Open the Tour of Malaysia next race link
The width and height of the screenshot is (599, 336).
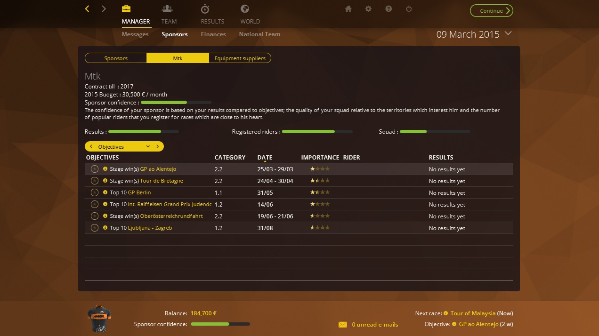tap(473, 313)
